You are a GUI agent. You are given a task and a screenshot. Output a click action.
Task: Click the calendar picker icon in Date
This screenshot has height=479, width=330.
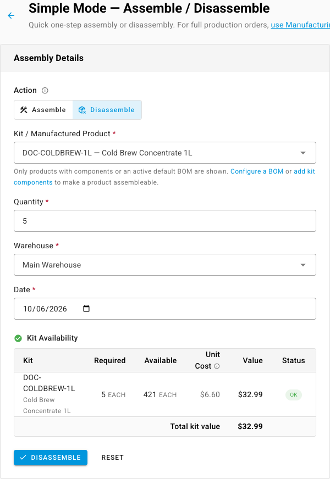(x=86, y=309)
